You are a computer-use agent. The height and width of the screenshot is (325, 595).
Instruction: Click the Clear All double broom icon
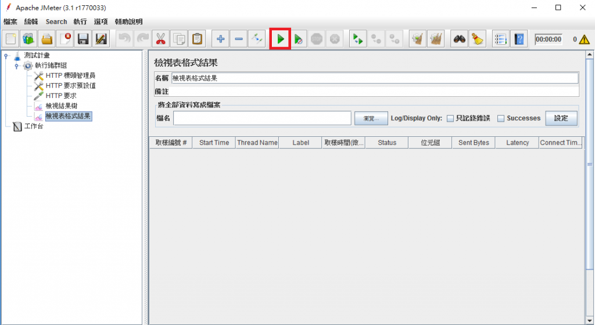[x=436, y=39]
